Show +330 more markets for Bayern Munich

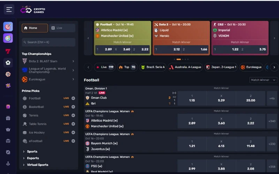pos(272,144)
